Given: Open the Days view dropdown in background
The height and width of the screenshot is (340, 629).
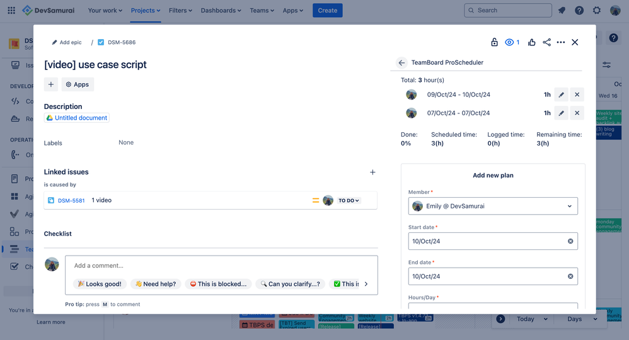Looking at the screenshot, I should (582, 319).
